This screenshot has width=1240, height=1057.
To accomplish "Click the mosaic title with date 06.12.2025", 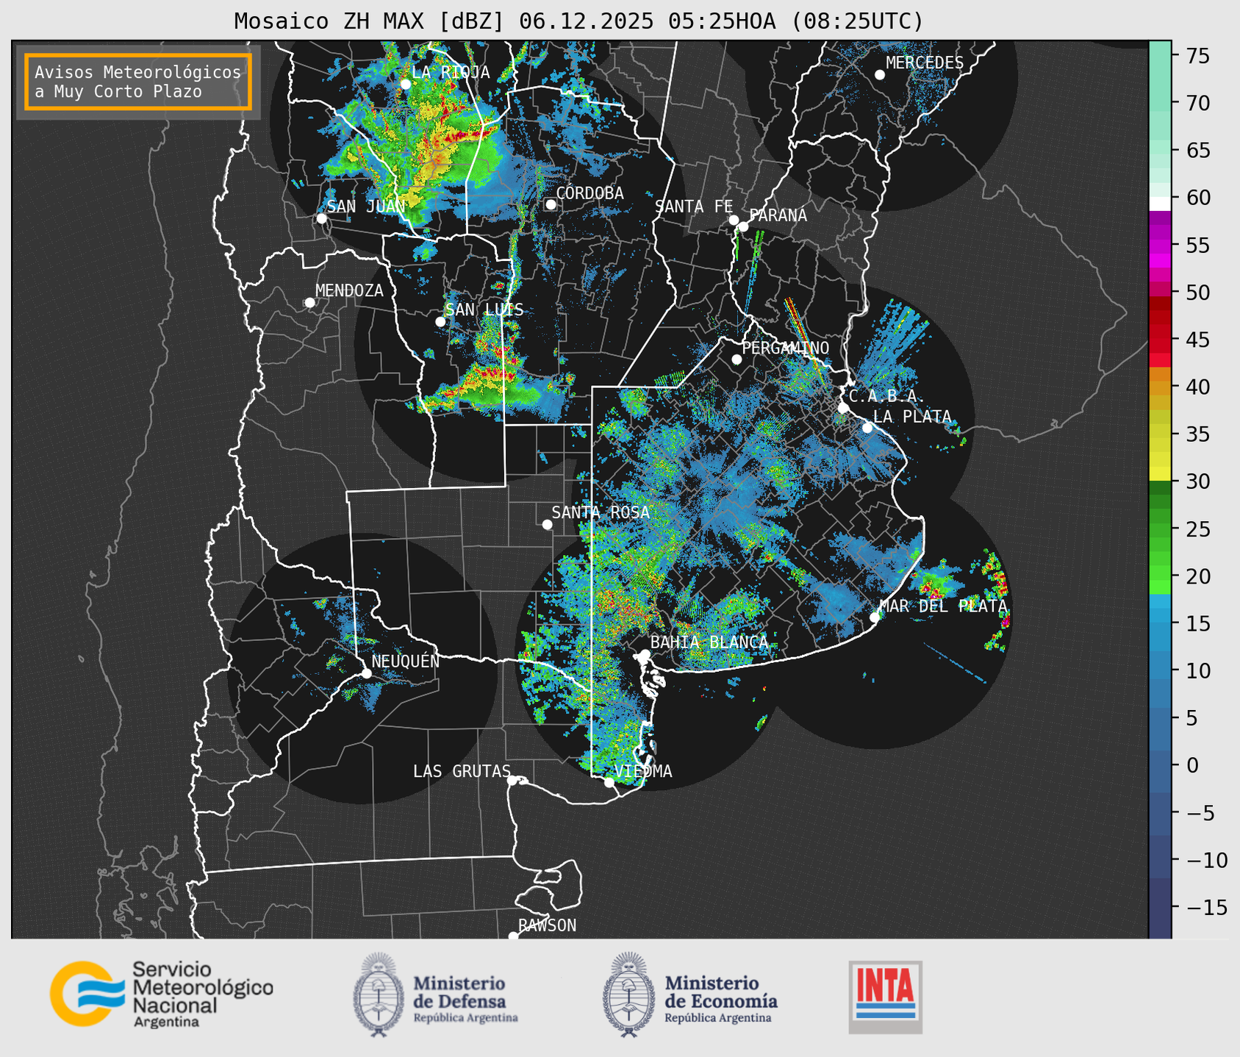I will tap(578, 21).
